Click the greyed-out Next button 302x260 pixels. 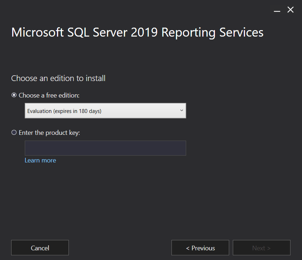pyautogui.click(x=261, y=248)
